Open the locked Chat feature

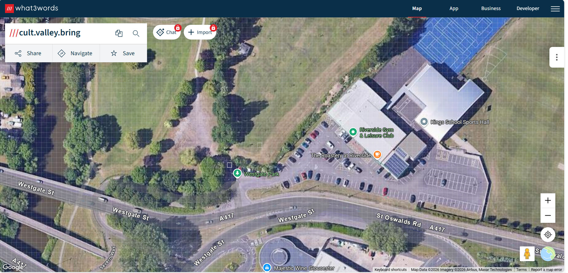point(167,32)
